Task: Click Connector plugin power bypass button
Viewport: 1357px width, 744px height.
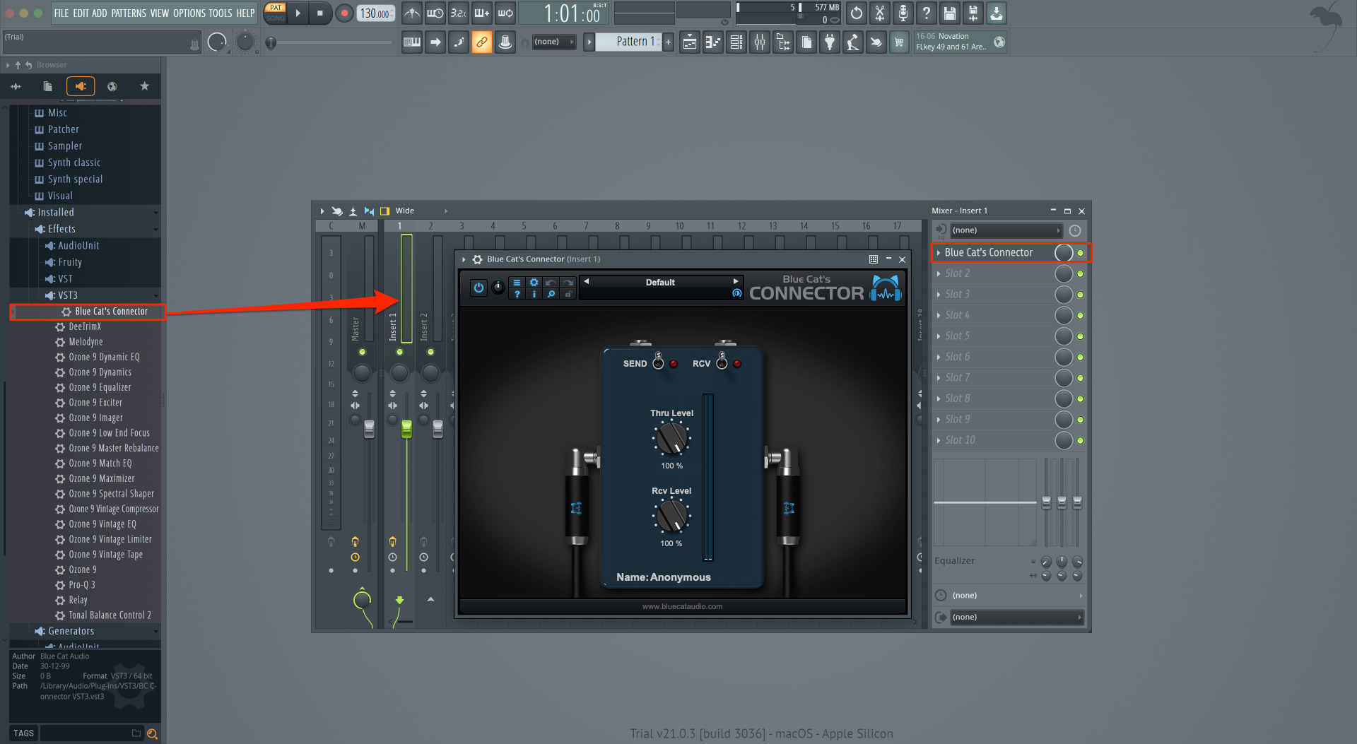Action: coord(478,288)
